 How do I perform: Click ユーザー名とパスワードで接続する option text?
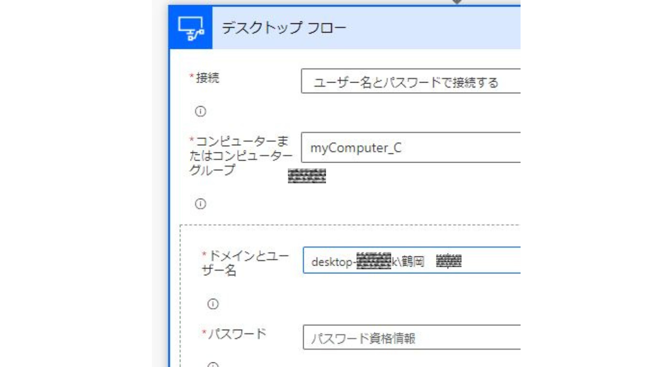coord(405,82)
